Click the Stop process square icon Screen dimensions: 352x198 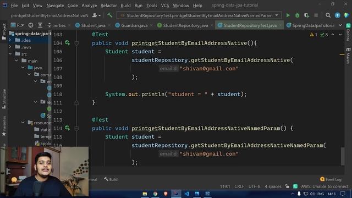[316, 15]
